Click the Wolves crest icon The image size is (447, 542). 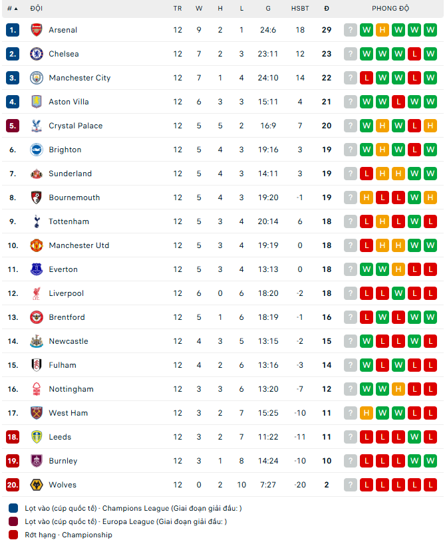[x=37, y=485]
